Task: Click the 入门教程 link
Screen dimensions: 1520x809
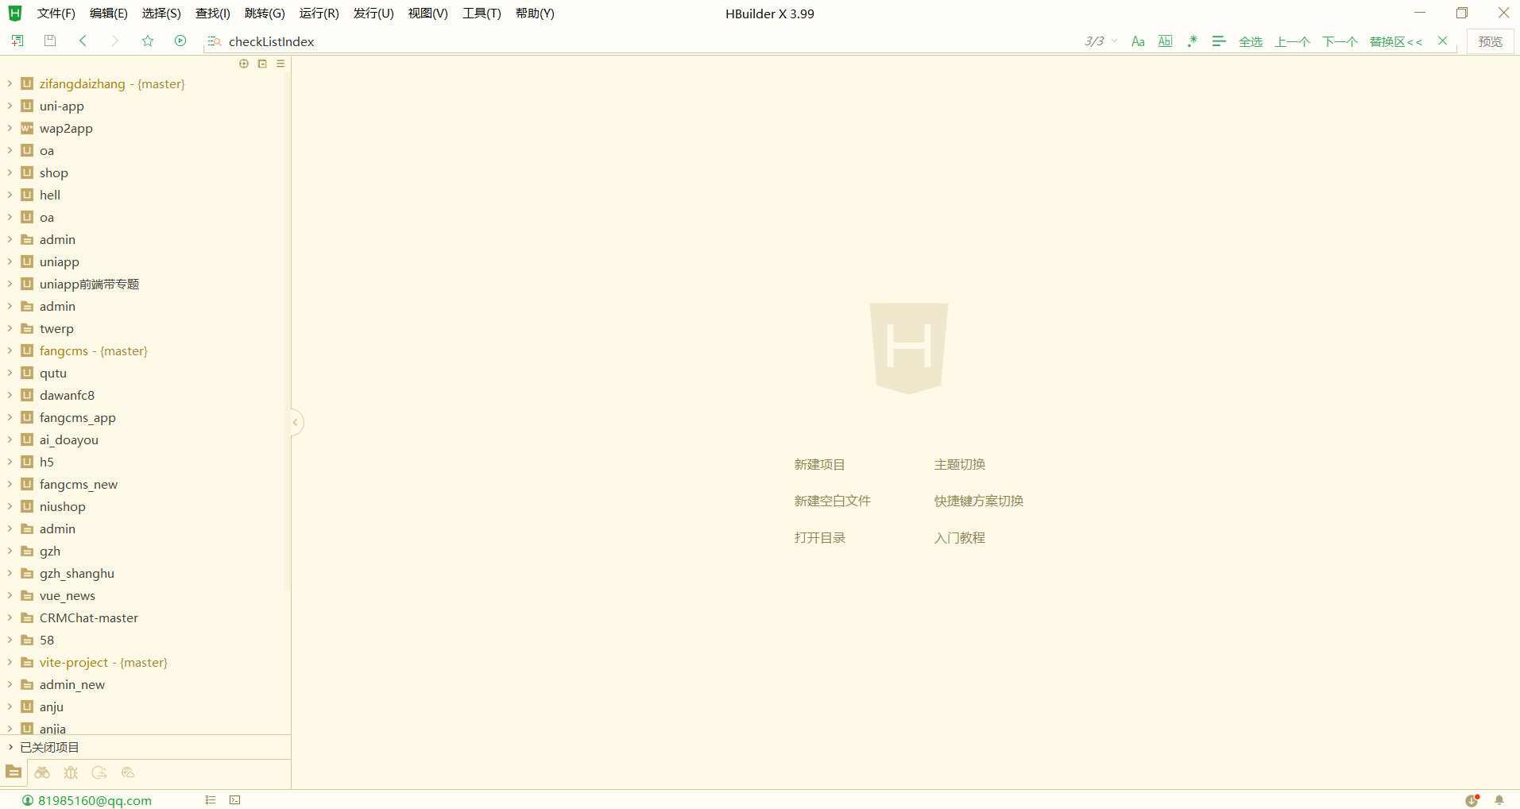Action: [x=960, y=537]
